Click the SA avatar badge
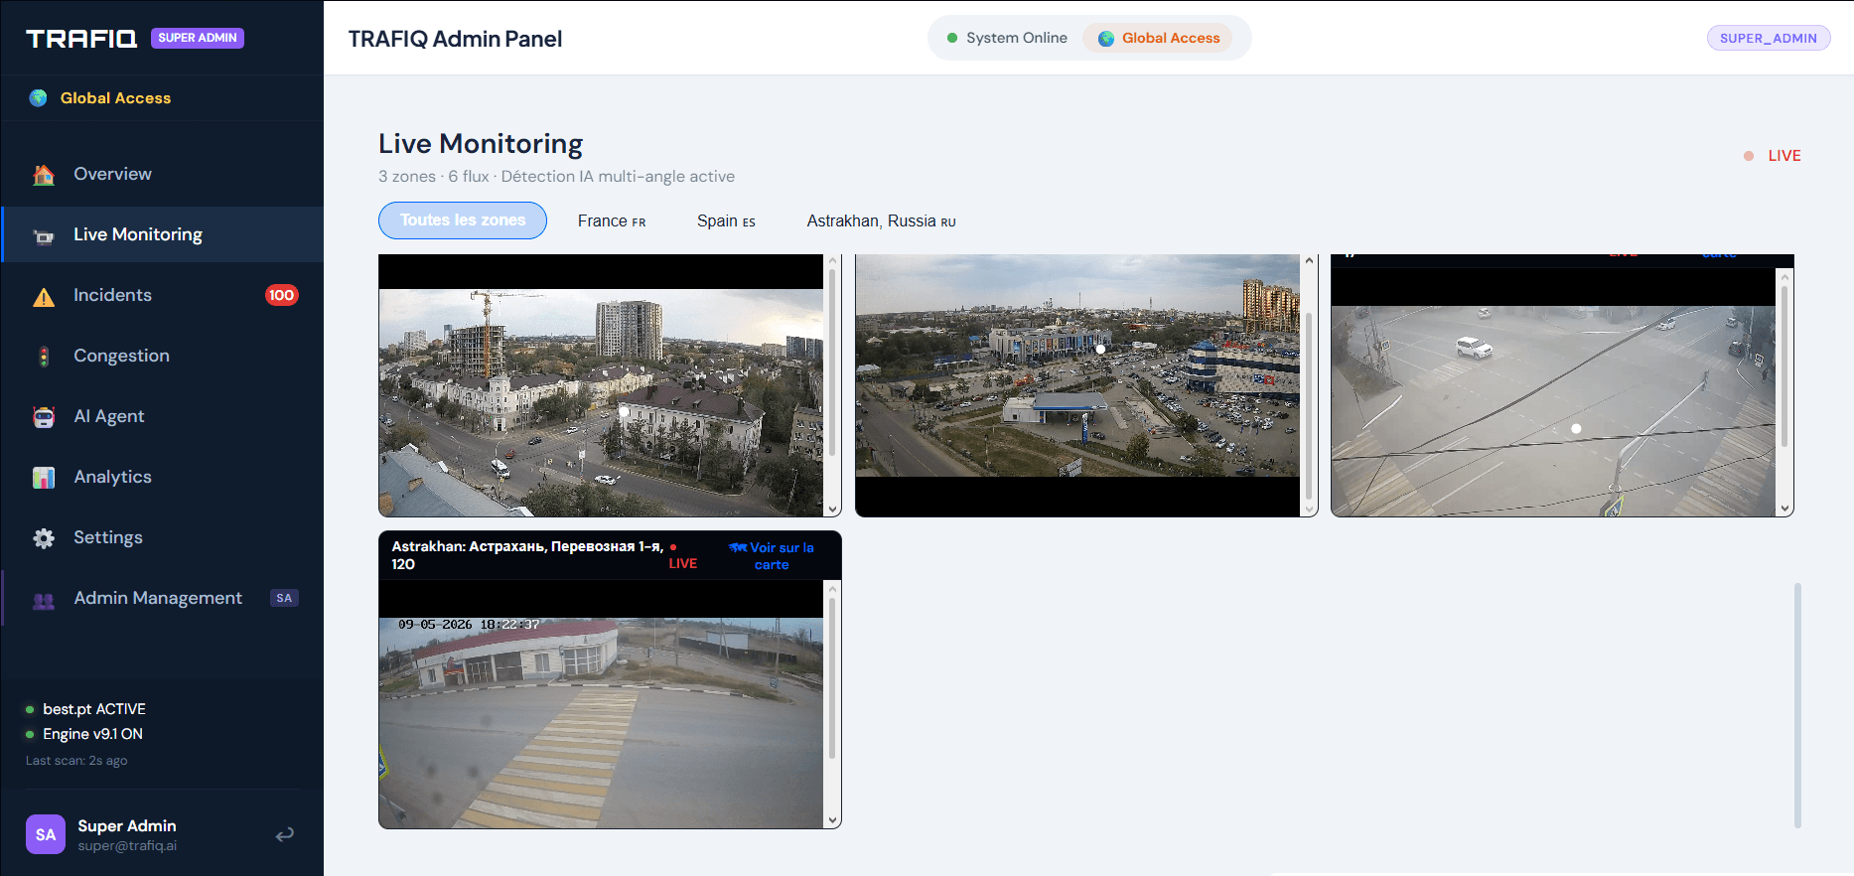 click(x=46, y=834)
